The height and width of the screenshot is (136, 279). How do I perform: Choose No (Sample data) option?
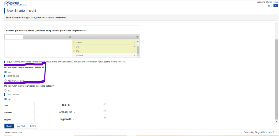[5, 81]
